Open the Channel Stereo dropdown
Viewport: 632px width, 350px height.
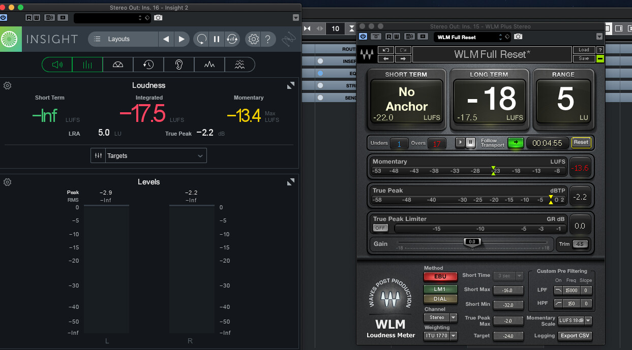(440, 317)
